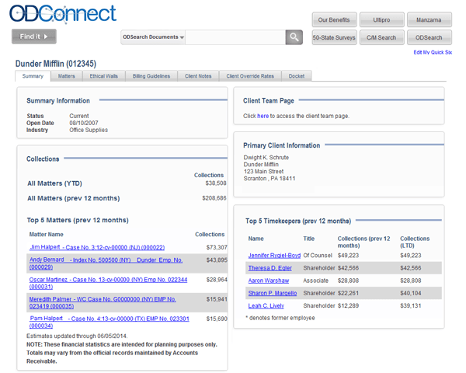The height and width of the screenshot is (373, 466).
Task: Open Theresa D. Egler timekeeper link
Action: point(270,268)
